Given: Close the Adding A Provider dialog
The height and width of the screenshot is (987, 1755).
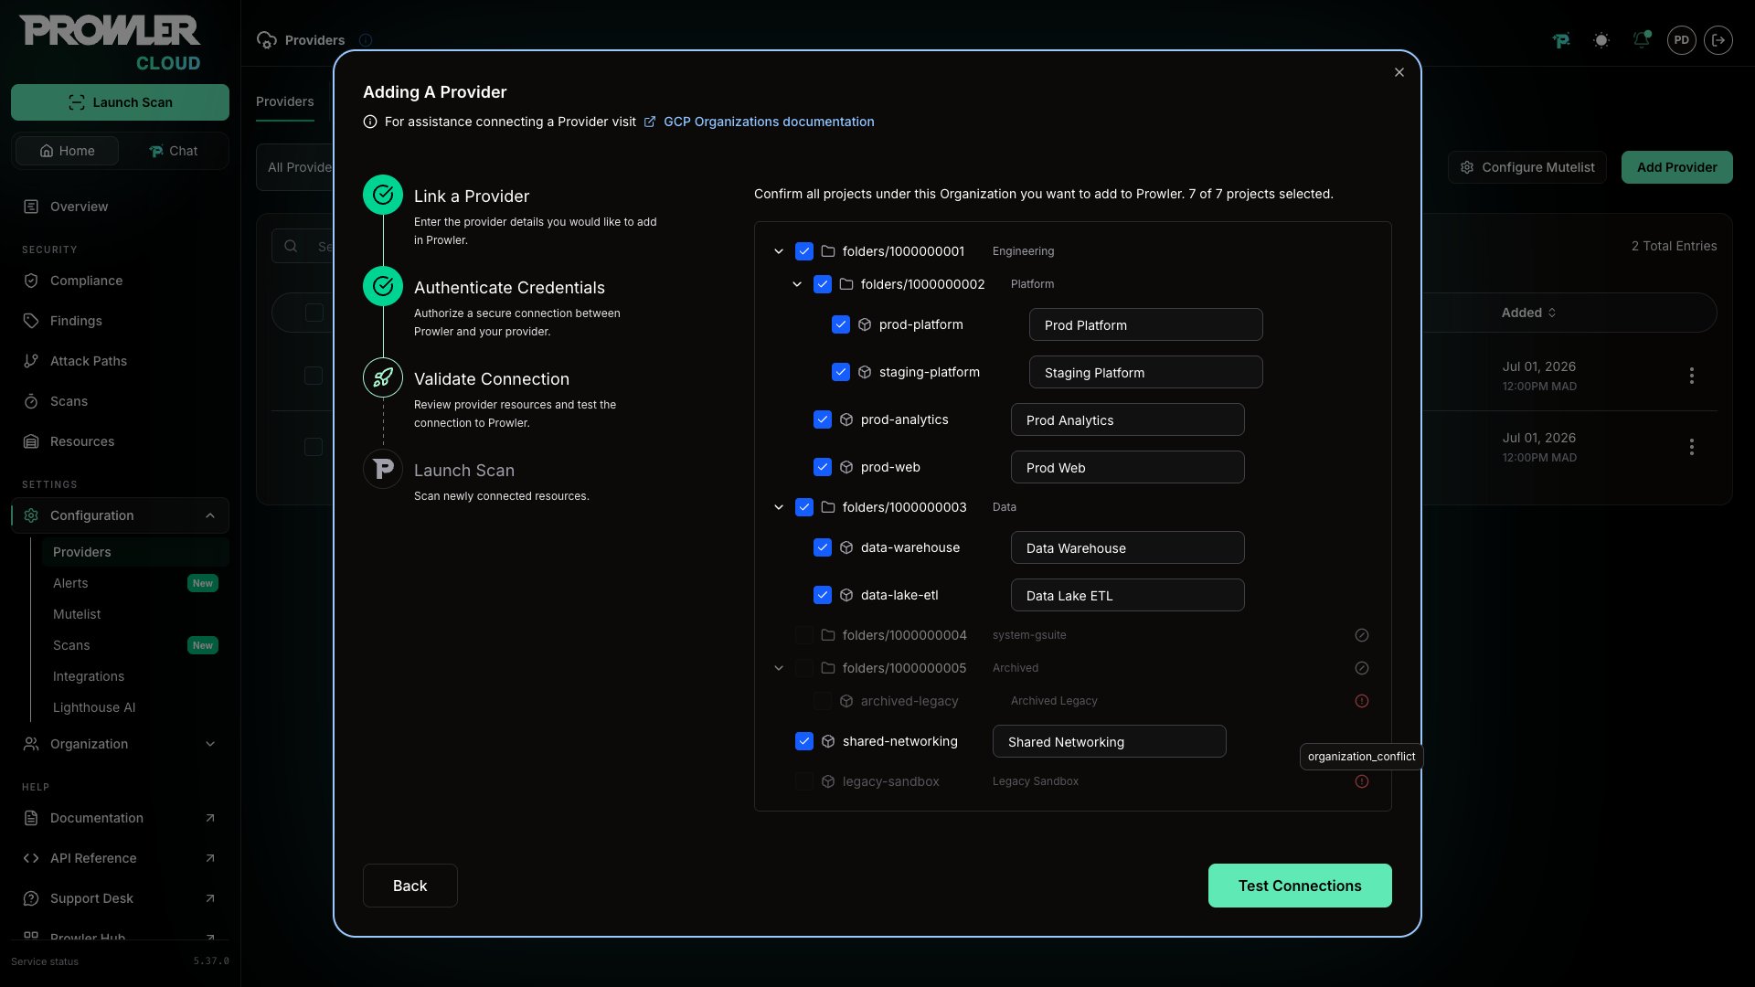Looking at the screenshot, I should [1399, 72].
